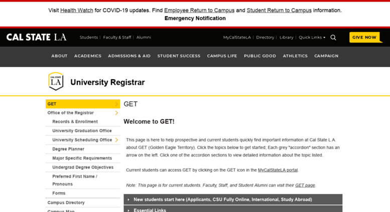Open the faculty GET page link
The width and height of the screenshot is (390, 212).
(x=305, y=185)
